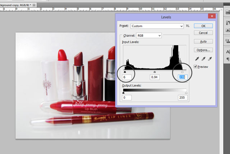Click the input white point slider

pos(182,72)
